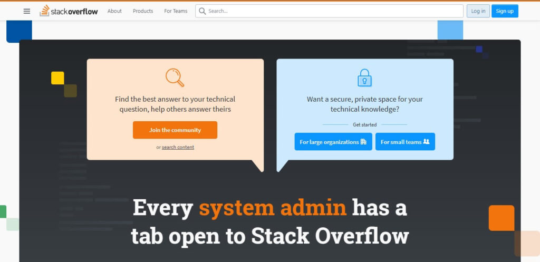The image size is (540, 262).
Task: Click the building icon on large organizations button
Action: (x=363, y=142)
